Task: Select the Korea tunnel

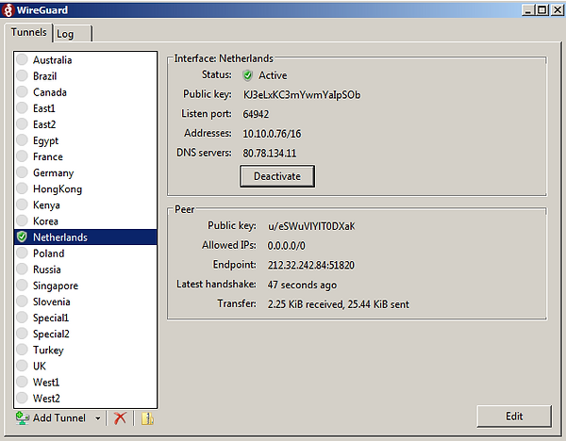Action: pyautogui.click(x=85, y=221)
